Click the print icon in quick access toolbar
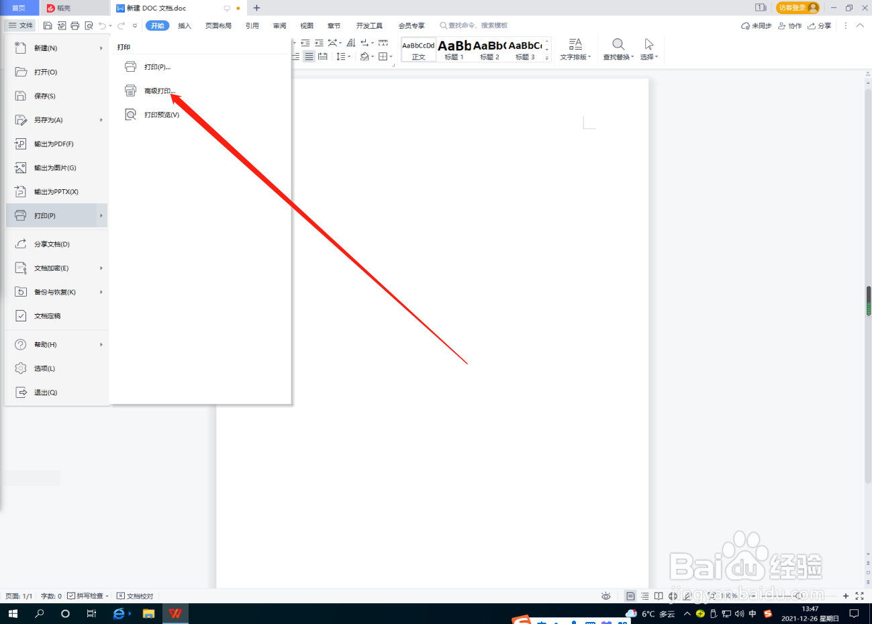Screen dimensions: 872x624 pyautogui.click(x=75, y=25)
